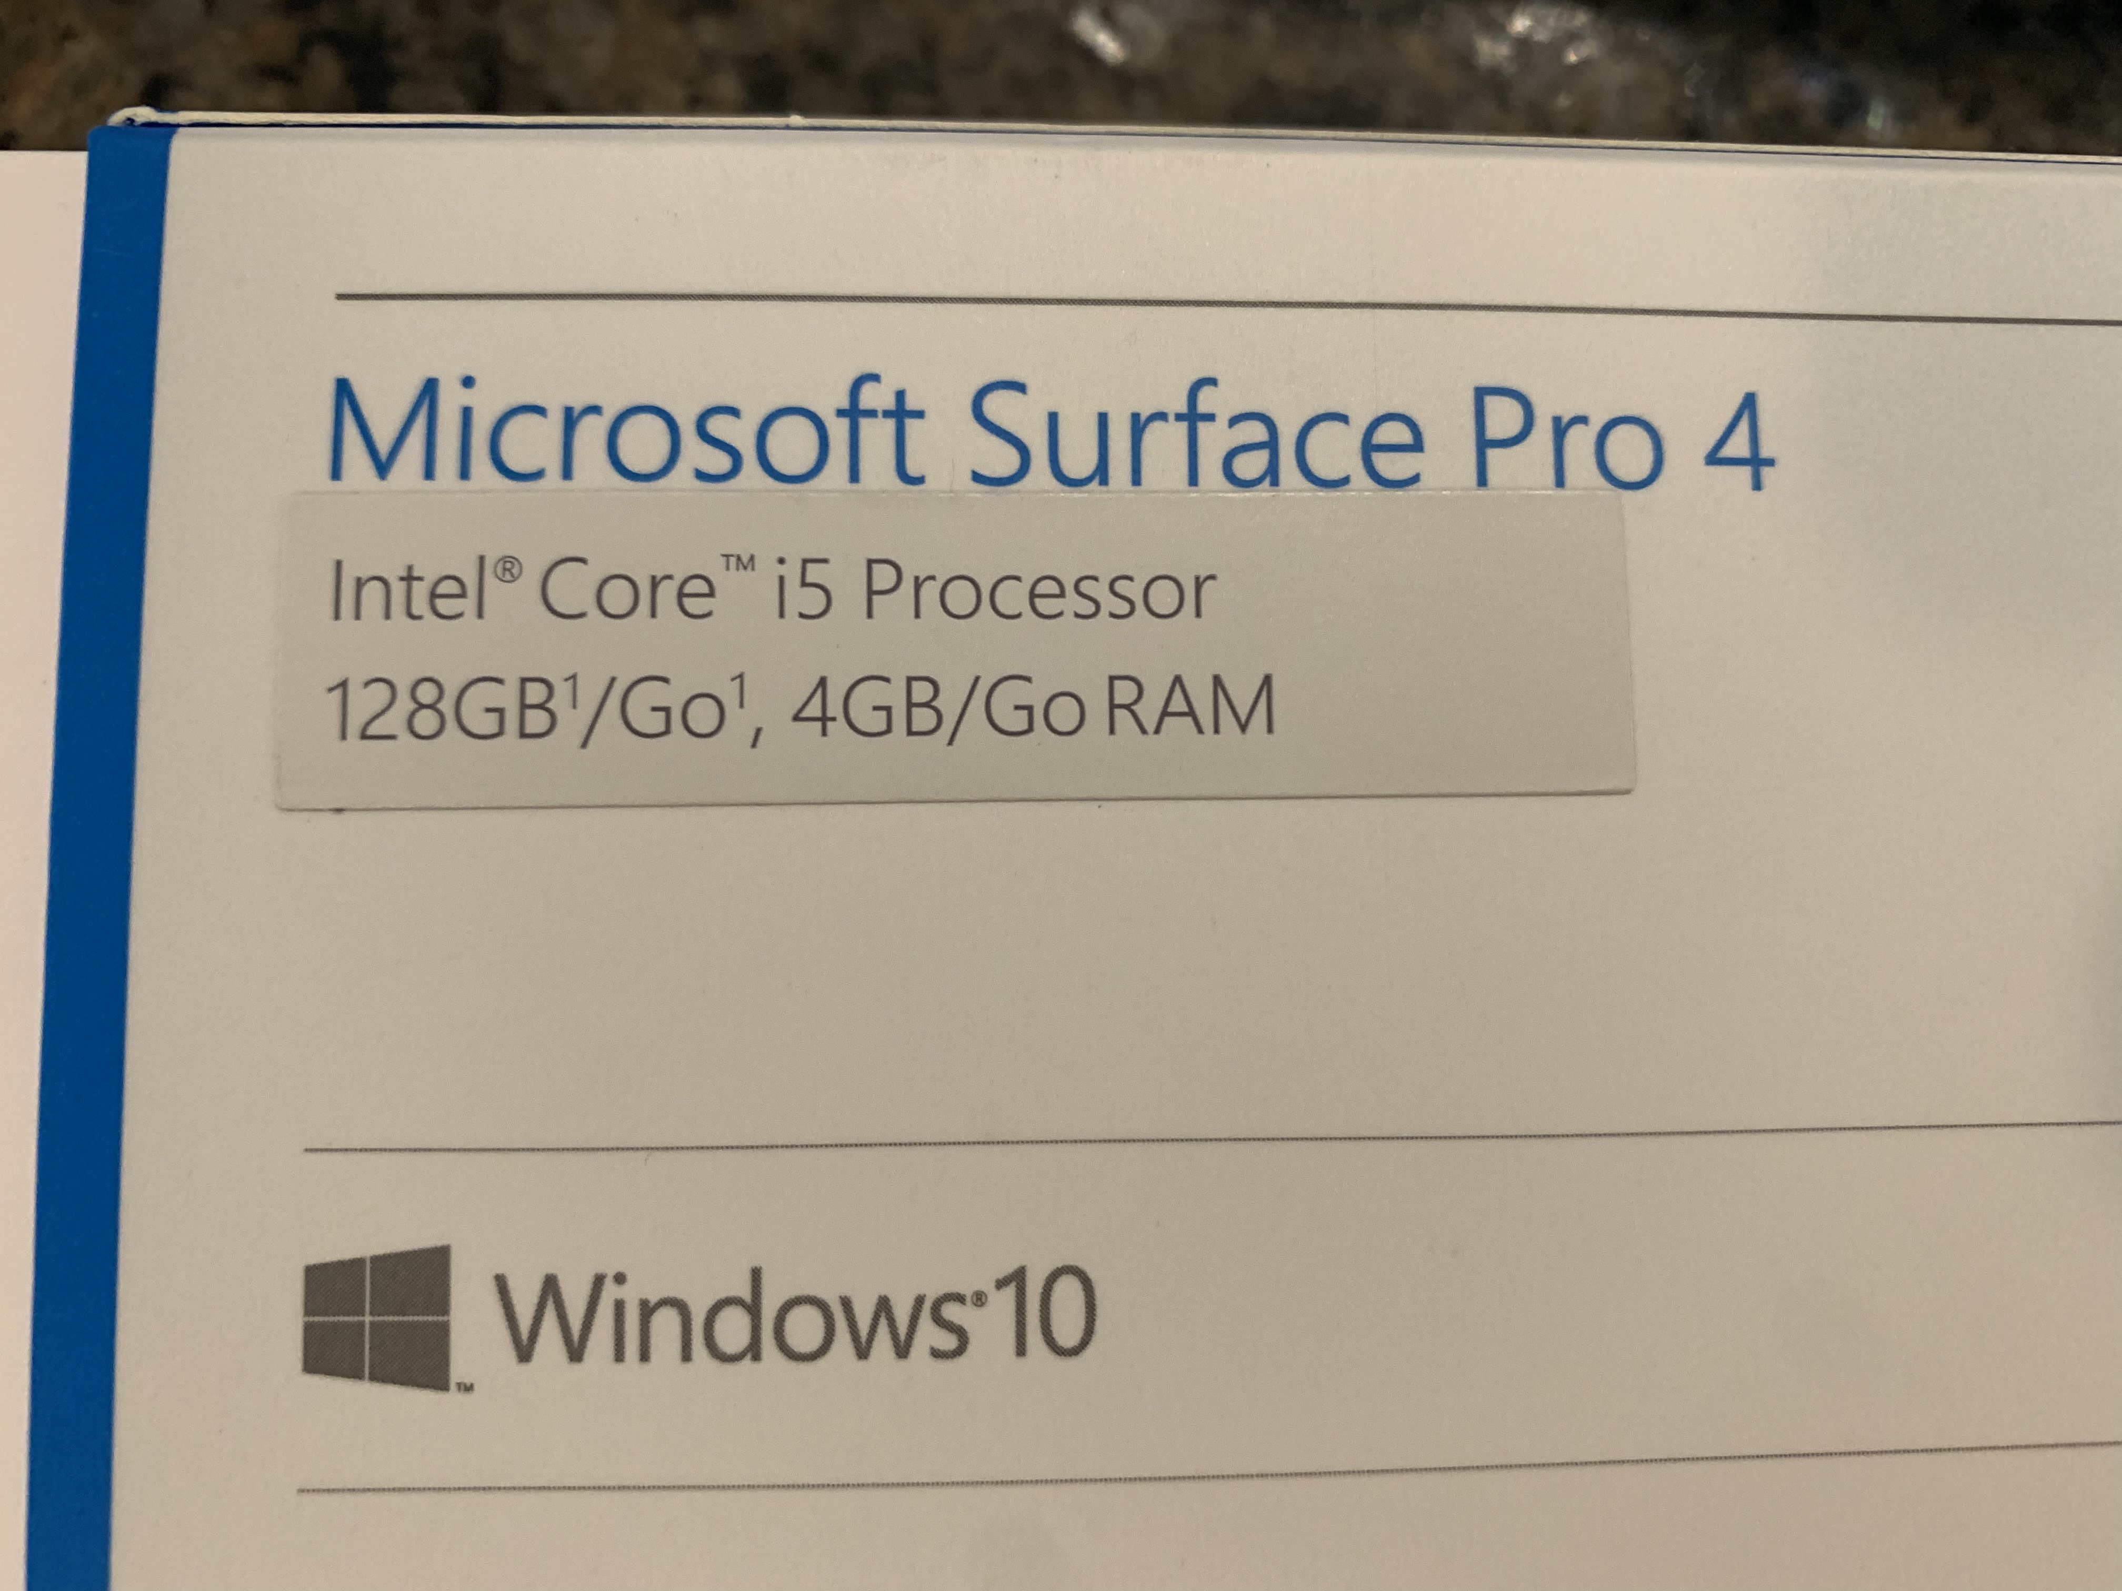2122x1591 pixels.
Task: Click the i5 text on label
Action: point(801,588)
